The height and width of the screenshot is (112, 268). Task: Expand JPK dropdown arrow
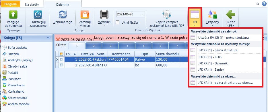pyautogui.click(x=195, y=25)
